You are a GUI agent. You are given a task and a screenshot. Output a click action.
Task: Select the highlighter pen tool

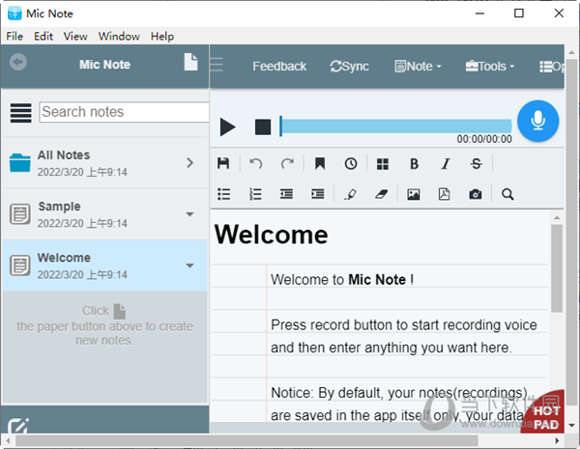coord(350,194)
